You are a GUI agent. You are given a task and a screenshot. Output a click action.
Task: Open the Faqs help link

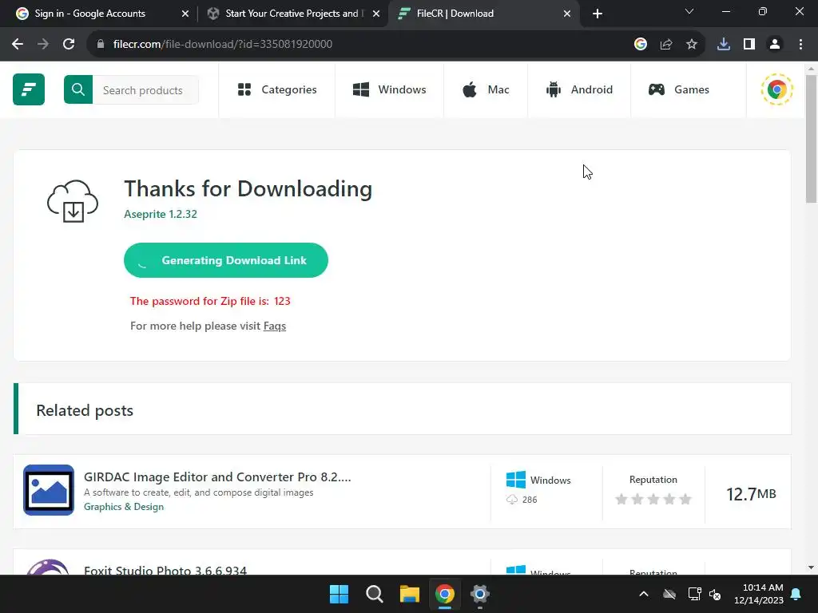[275, 326]
